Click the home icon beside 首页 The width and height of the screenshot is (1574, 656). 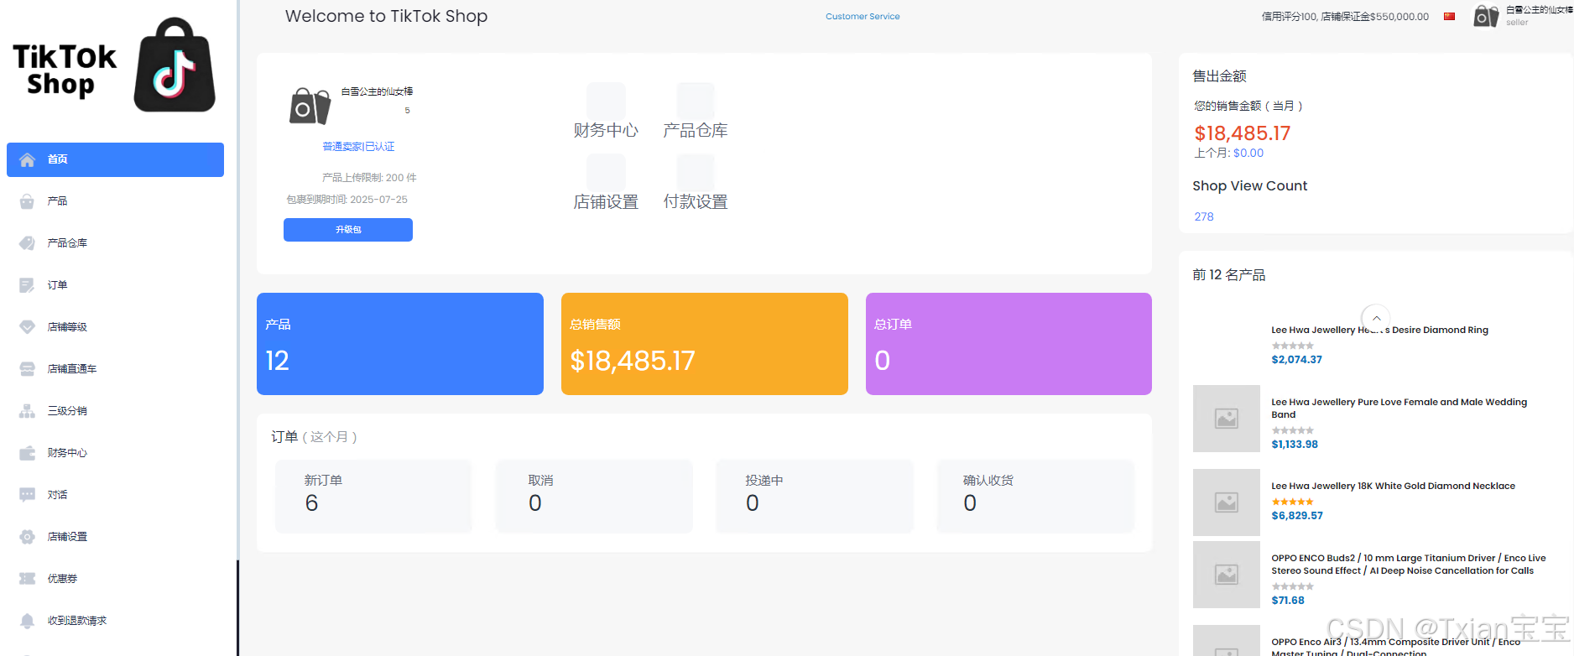[28, 159]
